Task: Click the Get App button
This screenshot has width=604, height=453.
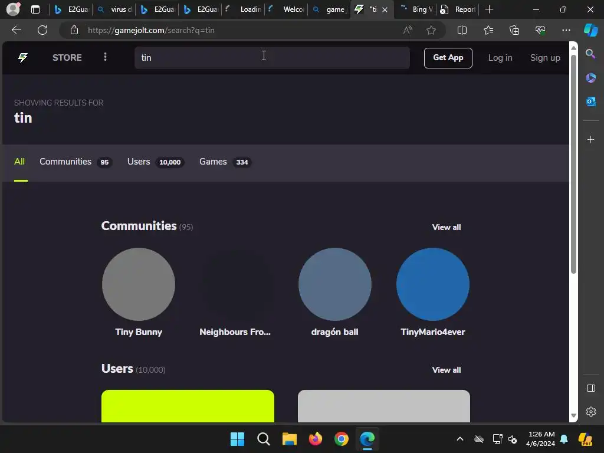Action: point(448,58)
